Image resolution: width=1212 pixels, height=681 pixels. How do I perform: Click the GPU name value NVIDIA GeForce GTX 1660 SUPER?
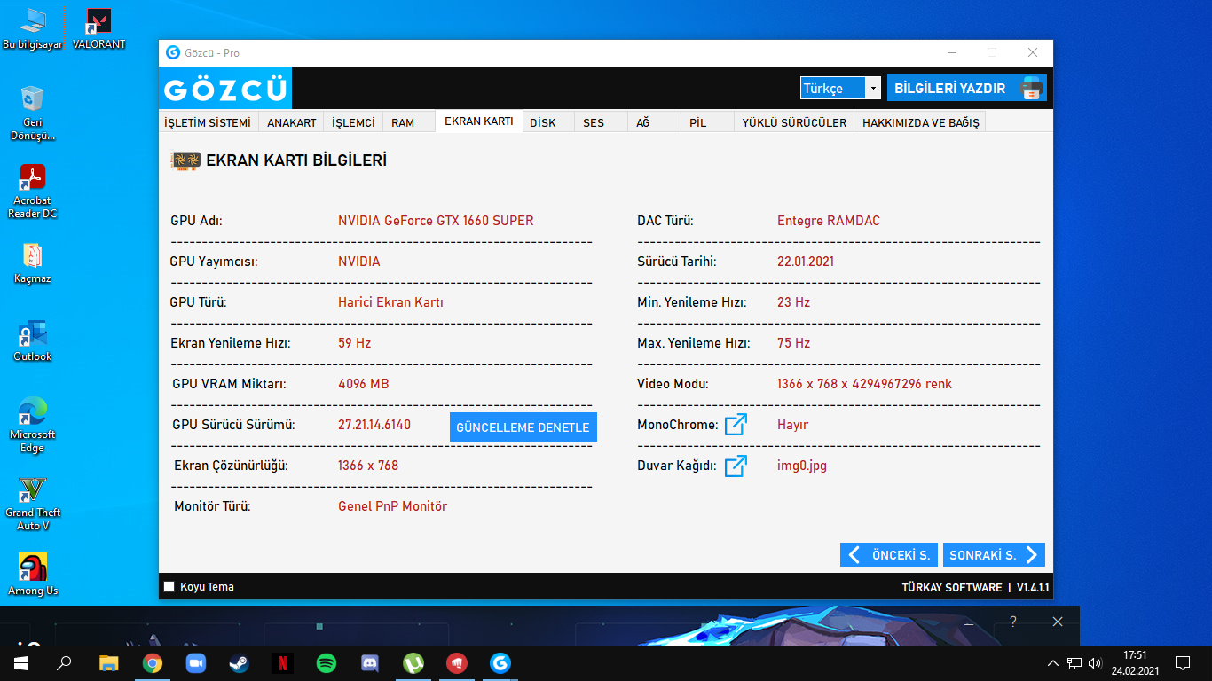pos(436,221)
